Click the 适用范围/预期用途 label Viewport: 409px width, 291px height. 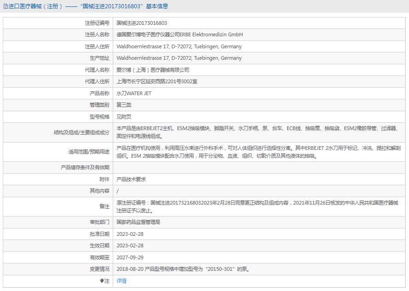[x=89, y=152]
